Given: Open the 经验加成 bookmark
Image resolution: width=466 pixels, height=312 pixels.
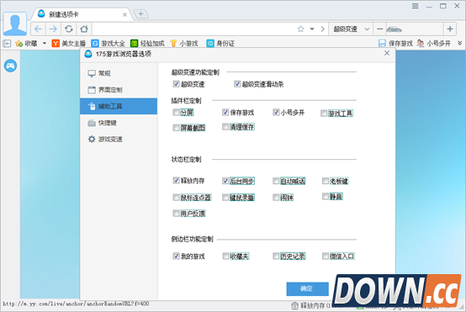Looking at the screenshot, I should tap(147, 44).
